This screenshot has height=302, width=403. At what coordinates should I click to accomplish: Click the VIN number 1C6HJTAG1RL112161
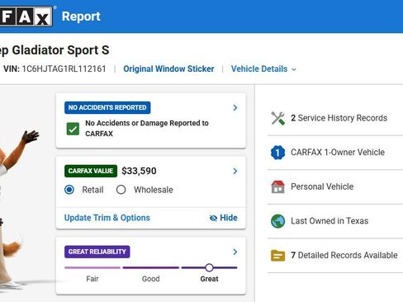pos(64,68)
